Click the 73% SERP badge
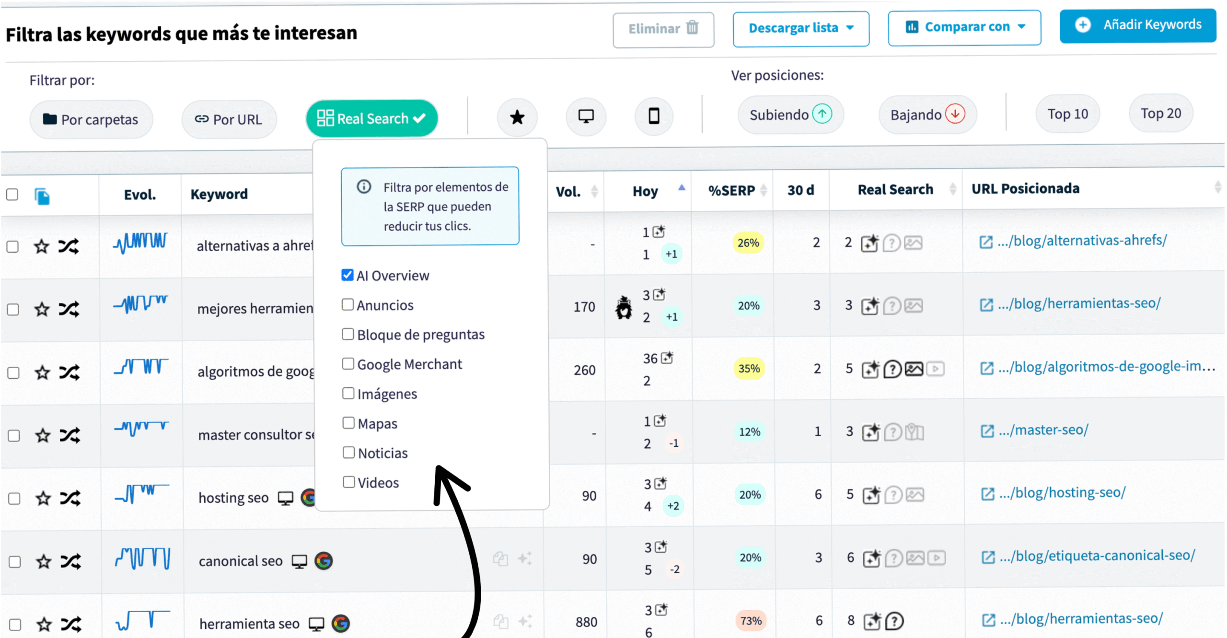Viewport: 1227px width, 638px height. [751, 621]
